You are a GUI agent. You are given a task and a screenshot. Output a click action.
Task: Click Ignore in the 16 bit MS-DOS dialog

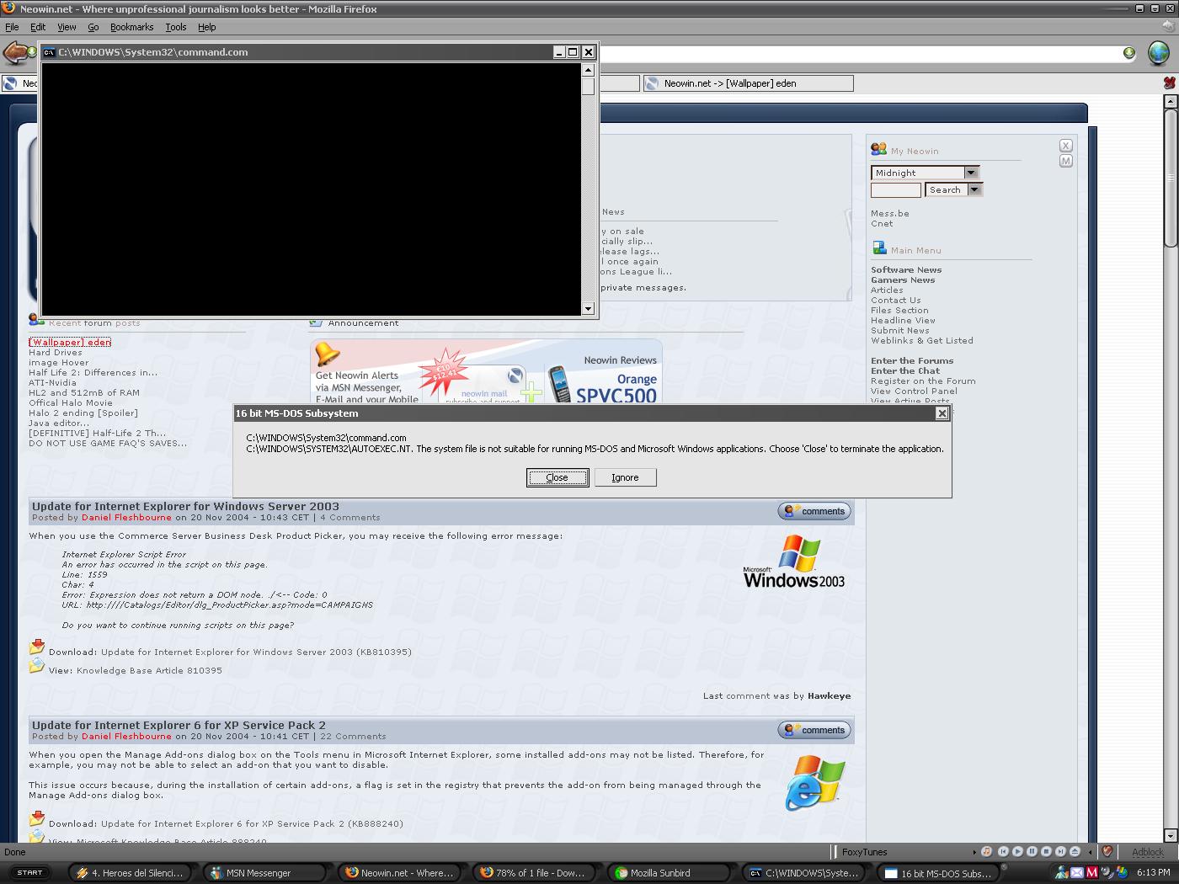pyautogui.click(x=625, y=477)
